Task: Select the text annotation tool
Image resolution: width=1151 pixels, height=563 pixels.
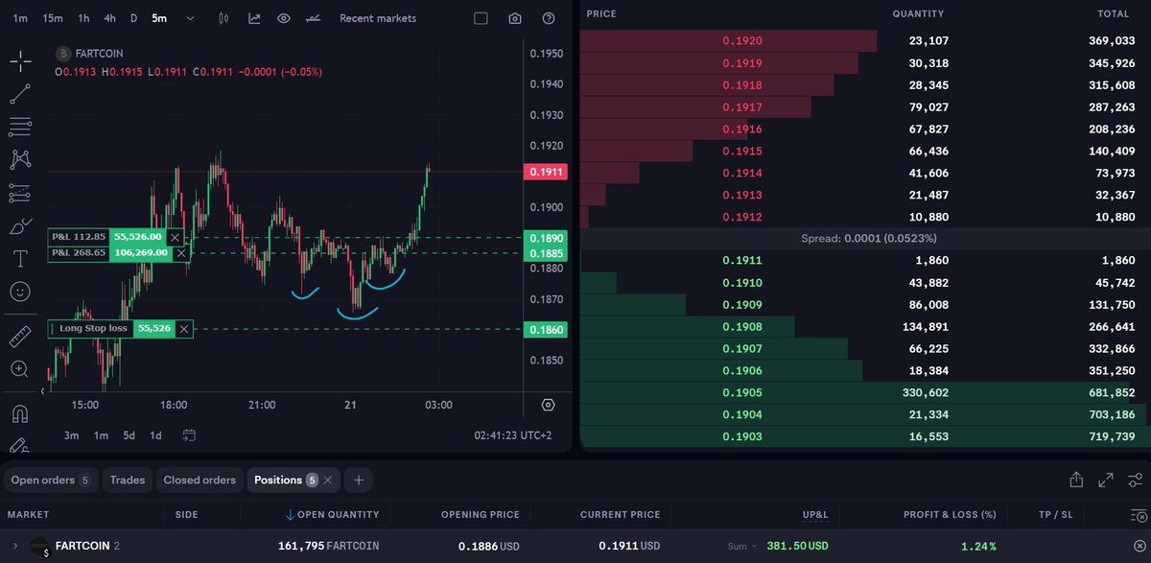Action: (x=20, y=259)
